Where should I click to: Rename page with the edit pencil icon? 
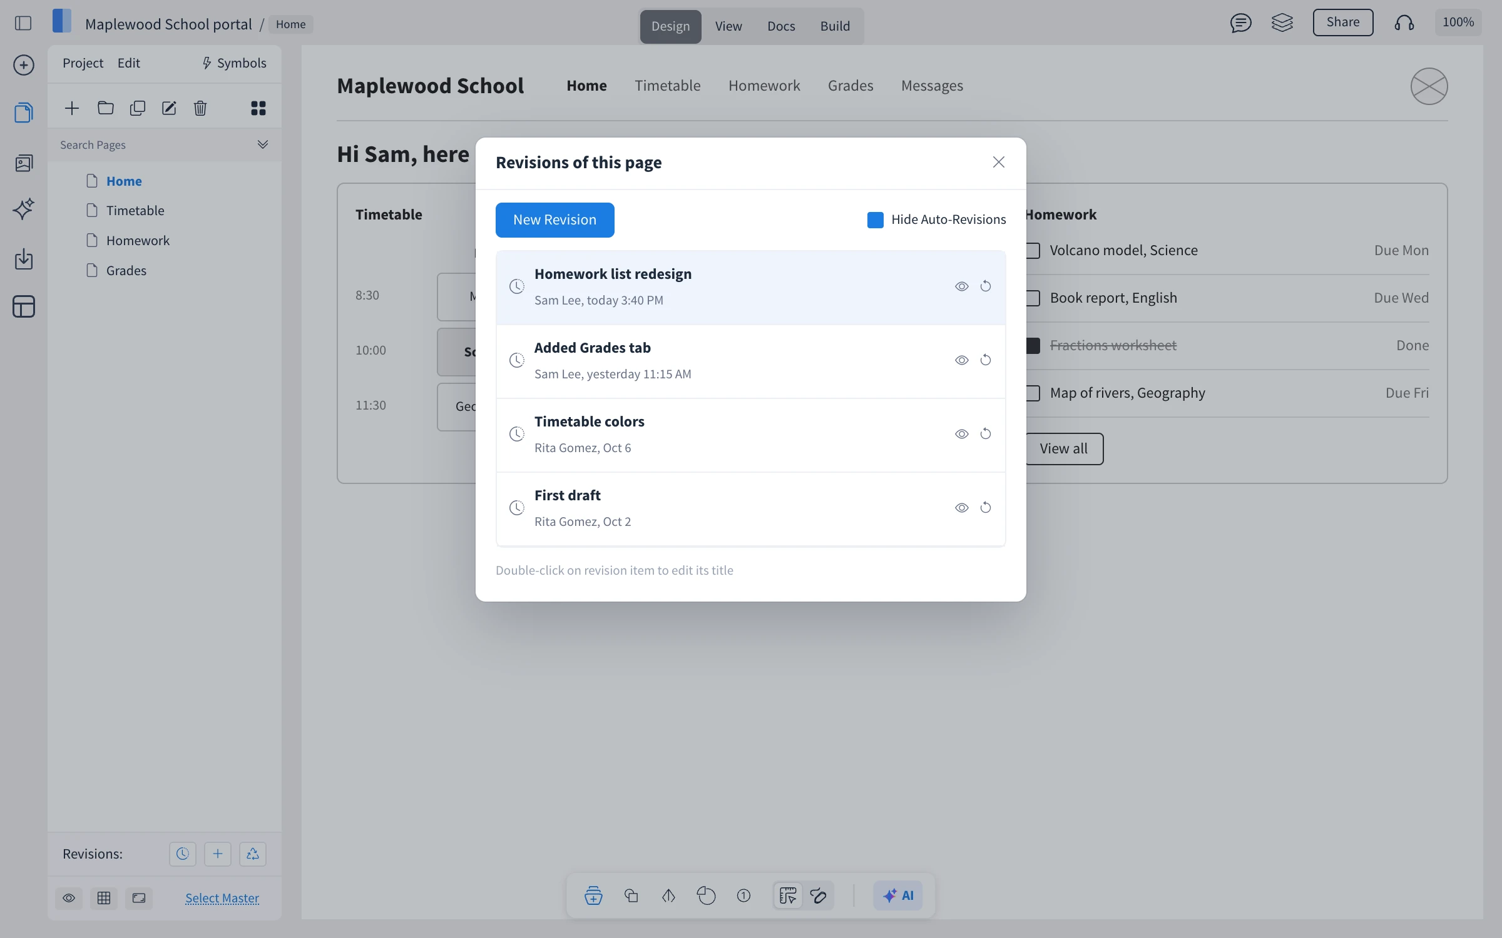169,108
